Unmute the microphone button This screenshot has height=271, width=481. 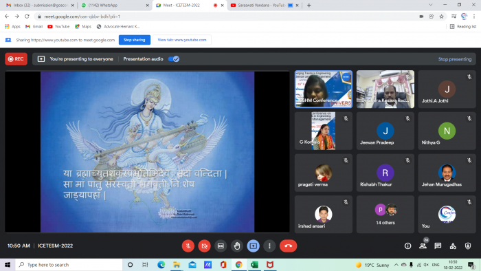(x=188, y=246)
